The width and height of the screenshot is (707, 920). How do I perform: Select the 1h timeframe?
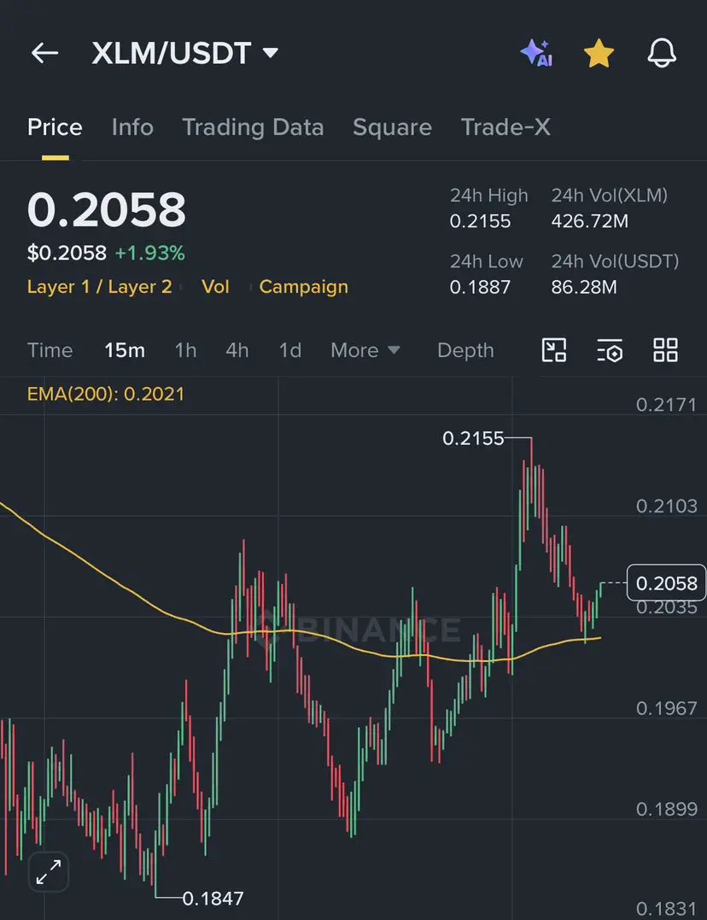point(185,350)
